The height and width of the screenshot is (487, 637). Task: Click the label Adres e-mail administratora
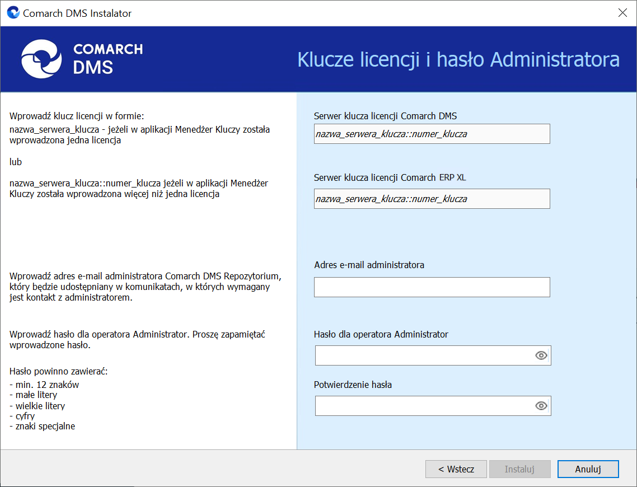click(x=369, y=265)
